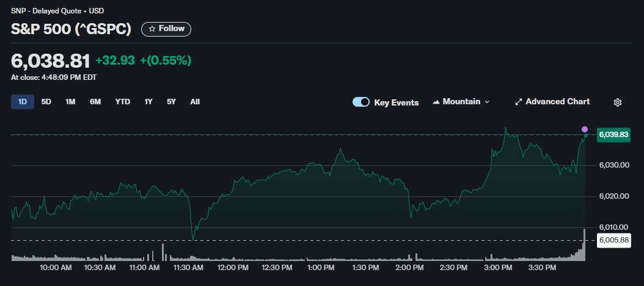
Task: Select the 1D time range
Action: [23, 102]
